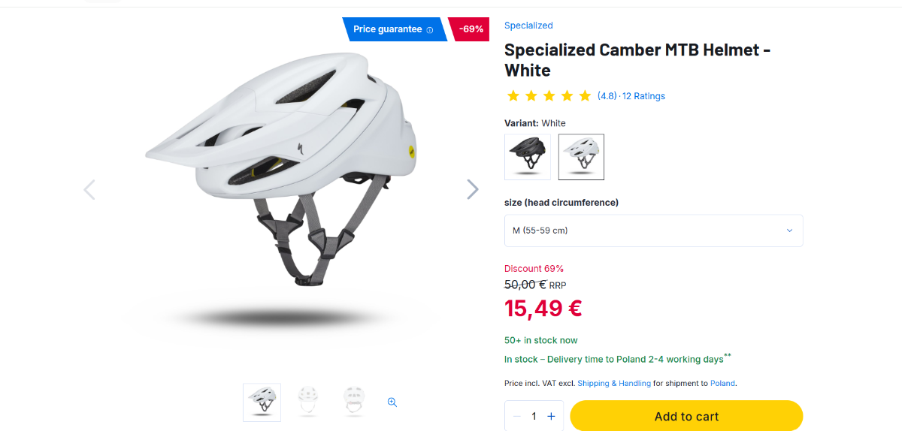The width and height of the screenshot is (902, 431).
Task: Decrease quantity with the minus icon
Action: click(516, 416)
